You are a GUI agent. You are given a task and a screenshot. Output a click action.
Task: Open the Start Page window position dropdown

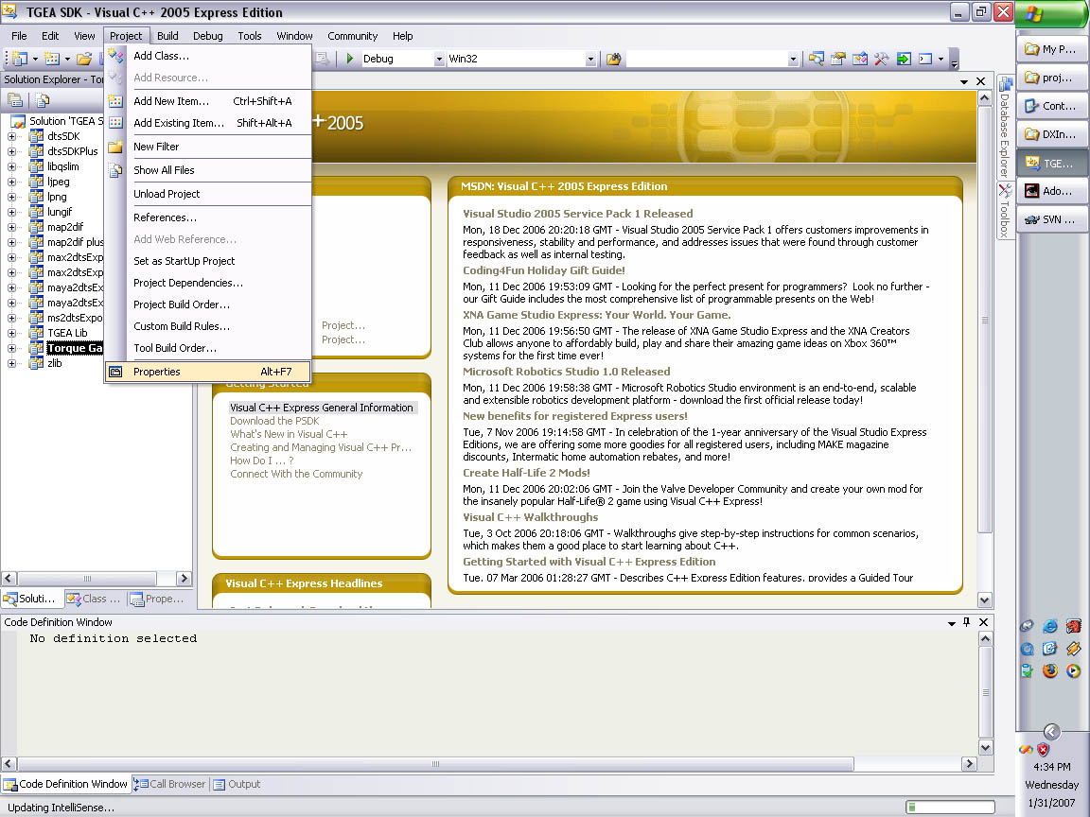point(964,81)
